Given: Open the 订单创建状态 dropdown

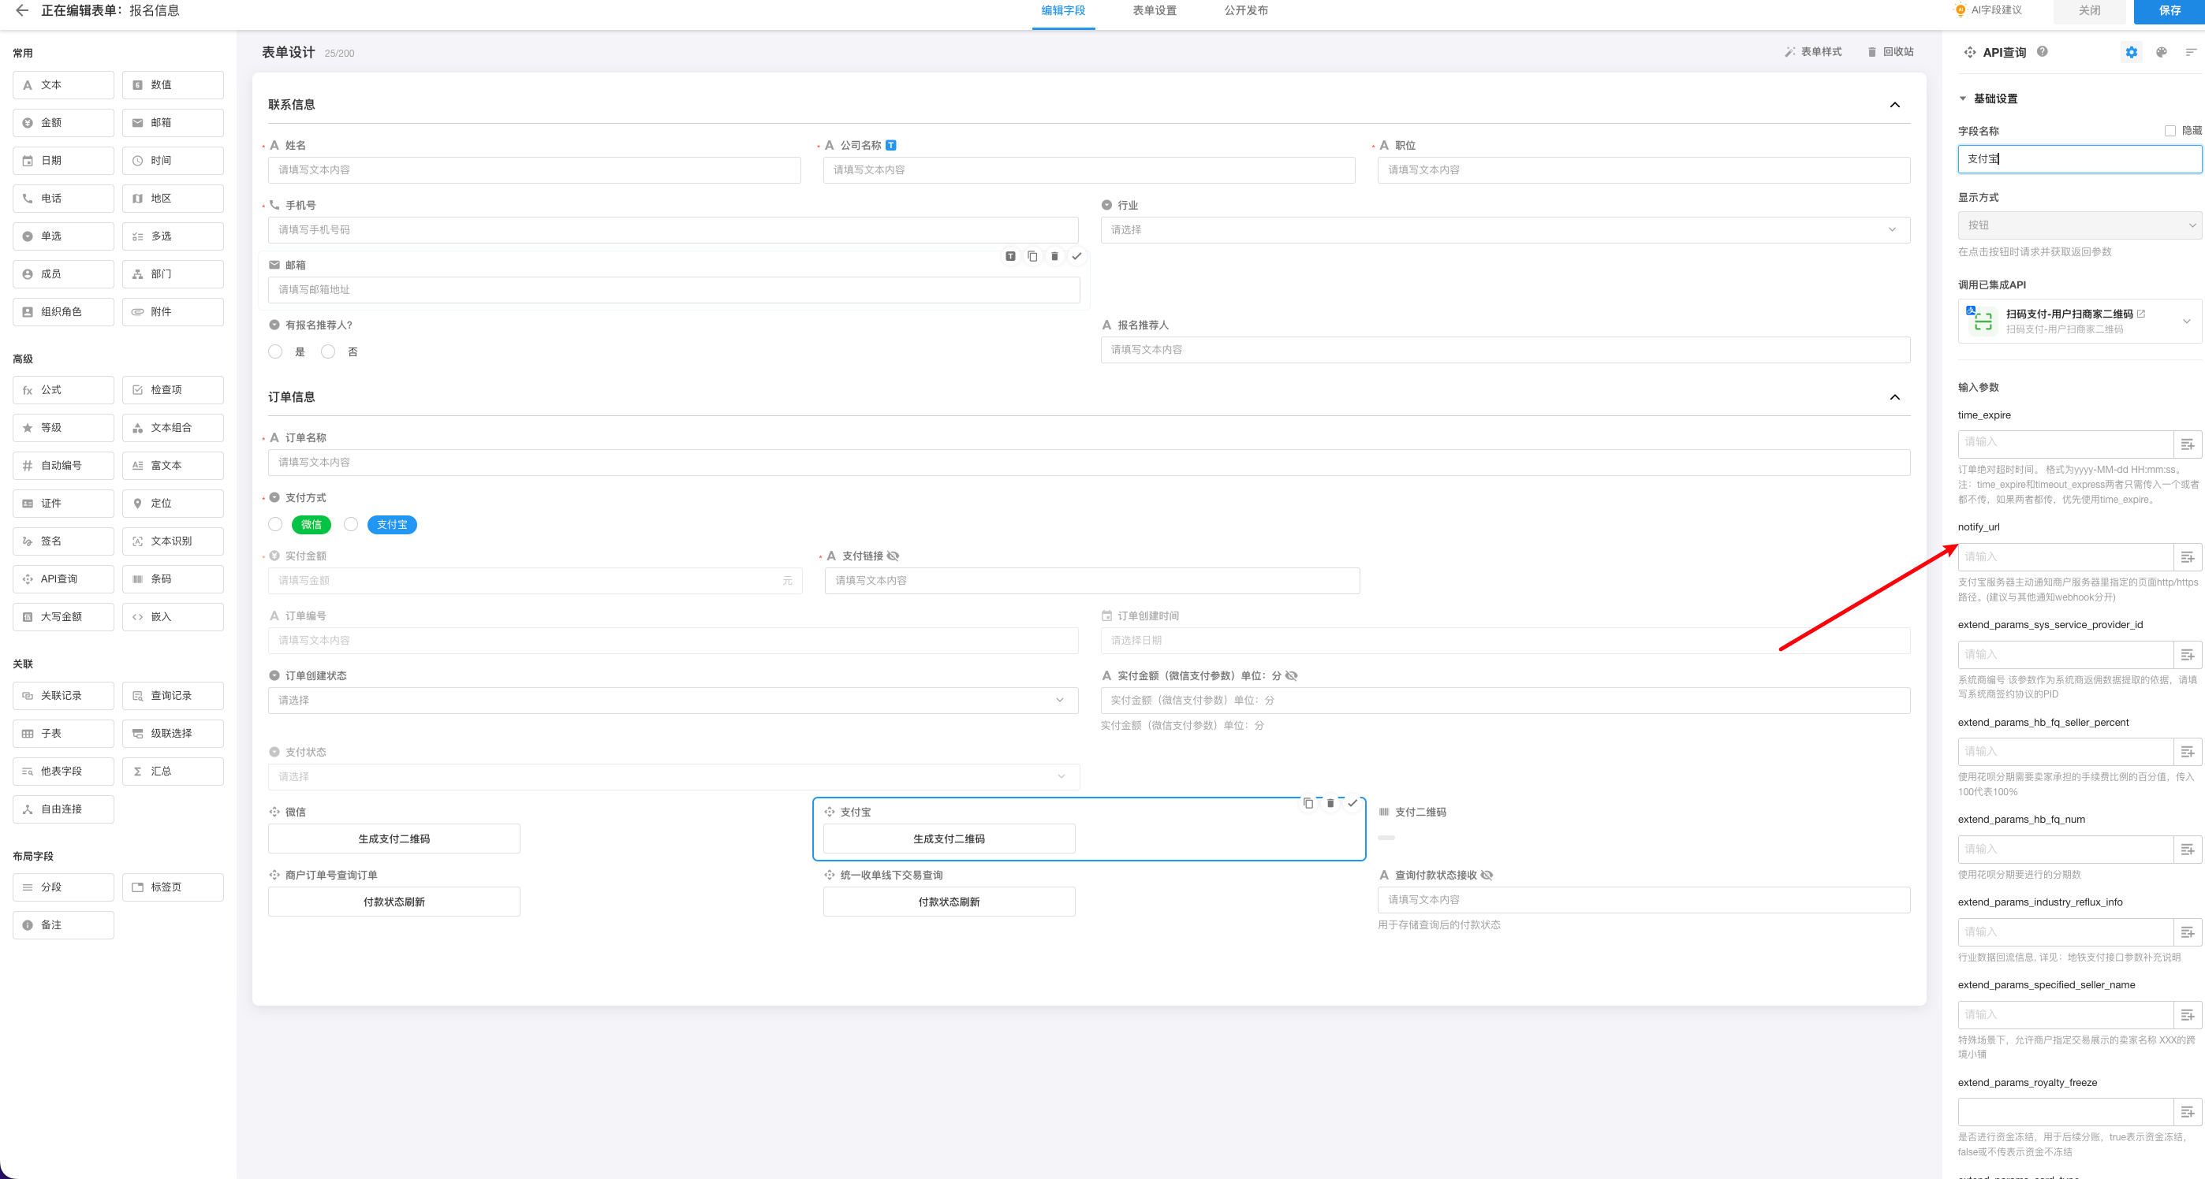Looking at the screenshot, I should (x=673, y=700).
